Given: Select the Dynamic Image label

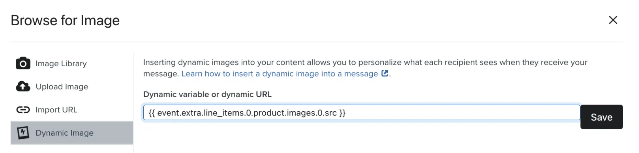Looking at the screenshot, I should pyautogui.click(x=64, y=133).
